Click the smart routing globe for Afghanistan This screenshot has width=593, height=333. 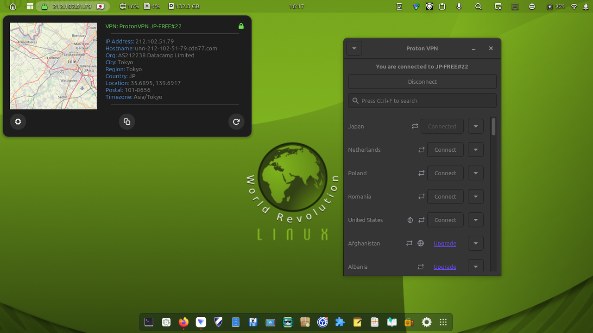coord(421,243)
